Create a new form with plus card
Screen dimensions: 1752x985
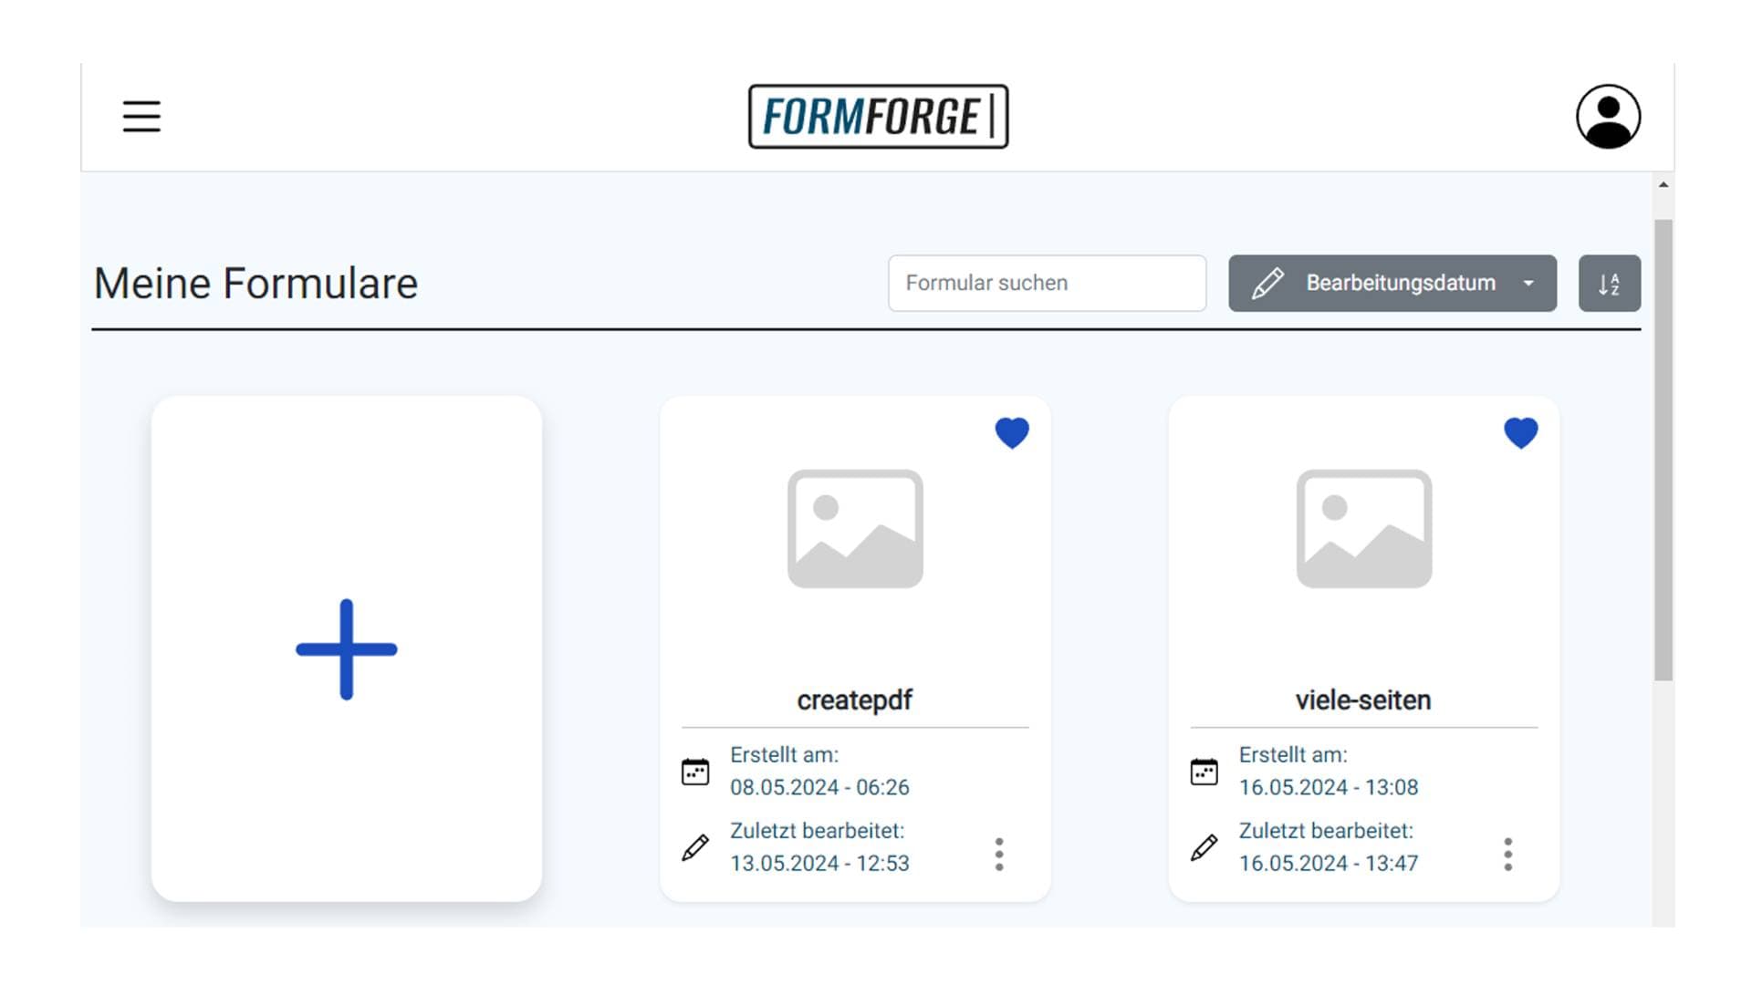pyautogui.click(x=347, y=649)
